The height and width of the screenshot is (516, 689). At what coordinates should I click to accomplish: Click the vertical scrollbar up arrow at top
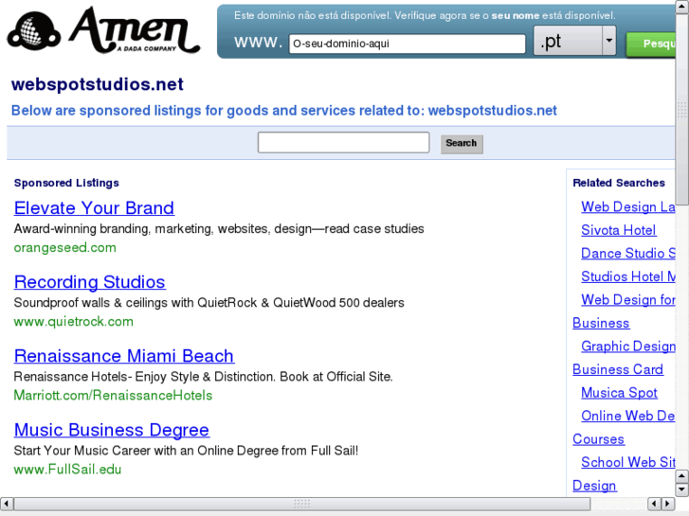(682, 6)
